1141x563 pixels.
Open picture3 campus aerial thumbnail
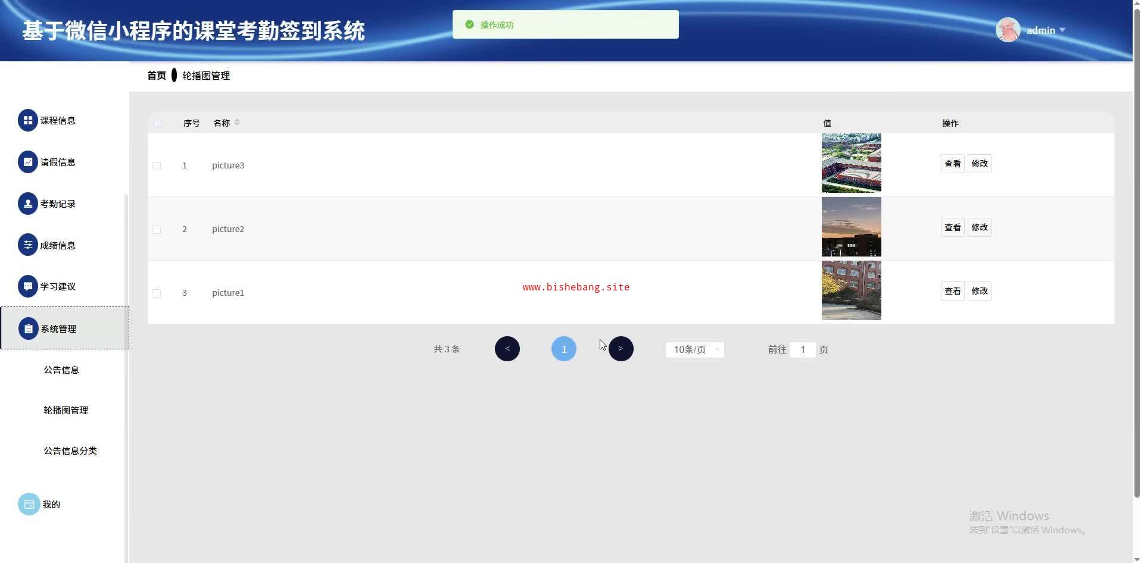852,163
